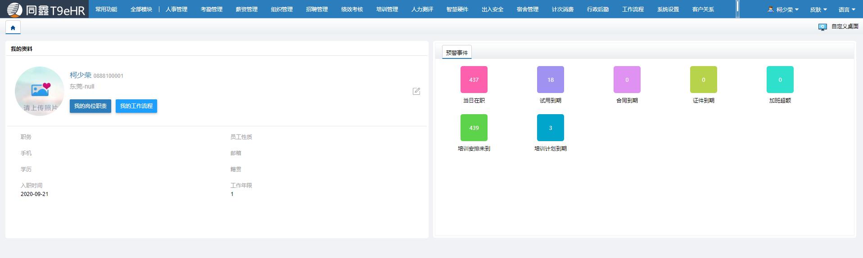
Task: Expand the 柯少荣 user dropdown
Action: pyautogui.click(x=783, y=9)
